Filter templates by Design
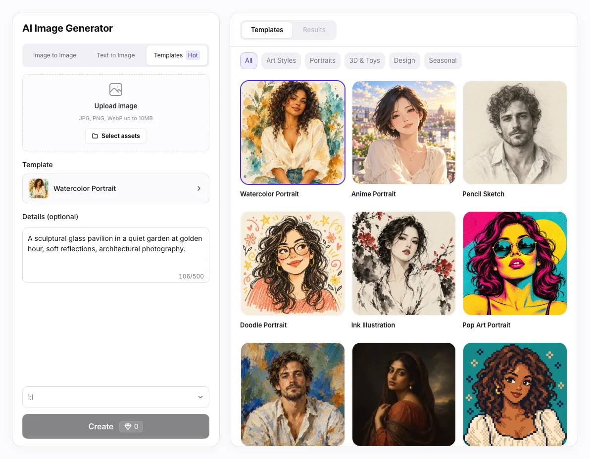 (404, 60)
